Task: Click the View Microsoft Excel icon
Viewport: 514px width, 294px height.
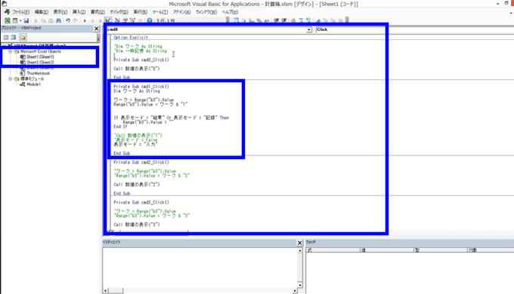Action: [x=7, y=20]
